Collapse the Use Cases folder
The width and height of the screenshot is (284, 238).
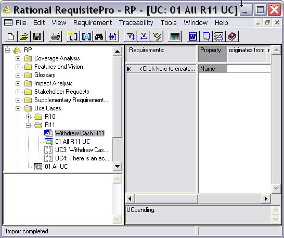point(18,108)
